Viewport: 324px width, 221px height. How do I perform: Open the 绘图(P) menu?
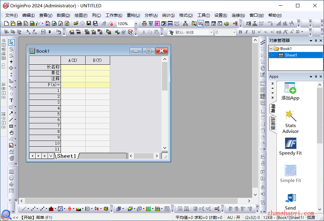[x=81, y=15]
